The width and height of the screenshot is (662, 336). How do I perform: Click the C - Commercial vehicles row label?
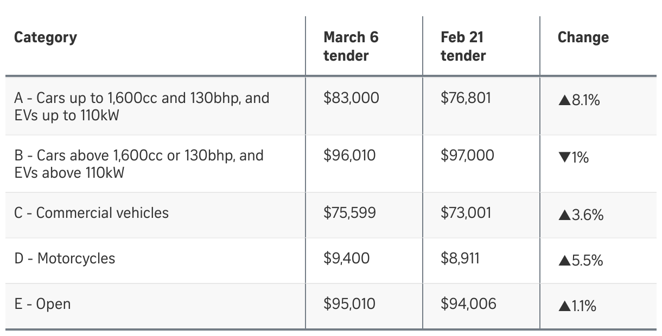tap(91, 213)
